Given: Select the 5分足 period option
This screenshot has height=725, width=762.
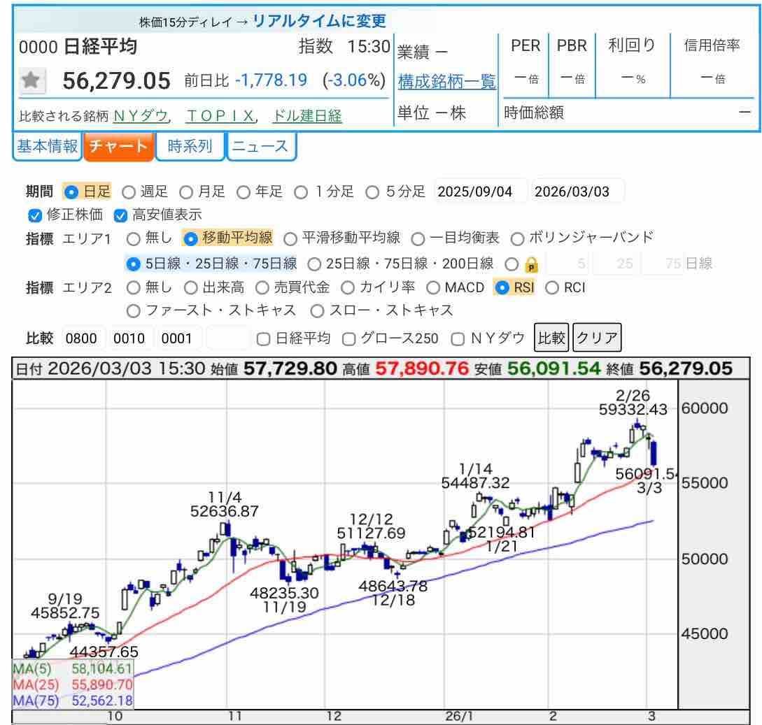Looking at the screenshot, I should point(373,192).
